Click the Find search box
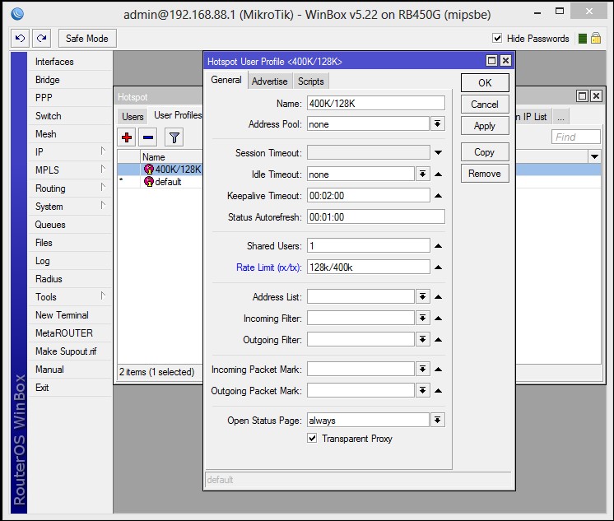This screenshot has height=521, width=614. pyautogui.click(x=575, y=137)
